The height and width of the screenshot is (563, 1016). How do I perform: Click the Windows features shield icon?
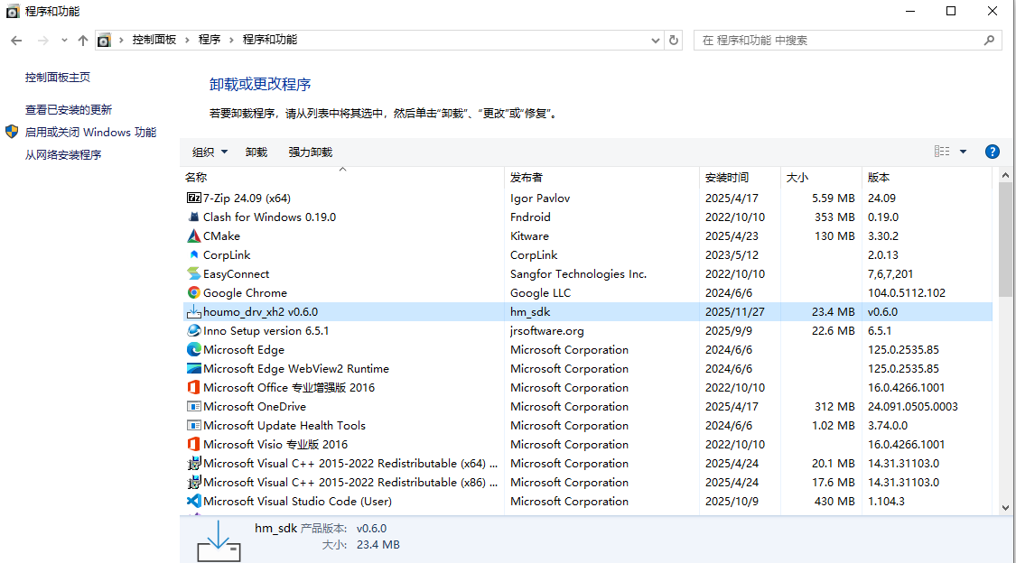[12, 132]
